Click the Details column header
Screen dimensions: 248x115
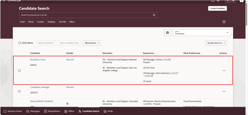[70, 53]
